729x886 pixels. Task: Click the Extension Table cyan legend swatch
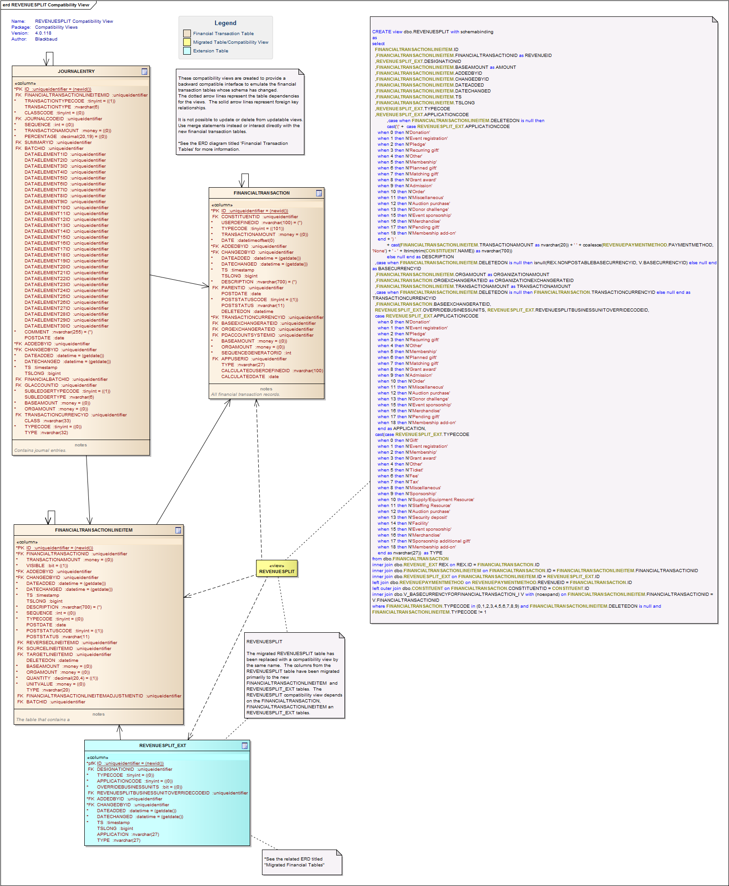[x=187, y=51]
